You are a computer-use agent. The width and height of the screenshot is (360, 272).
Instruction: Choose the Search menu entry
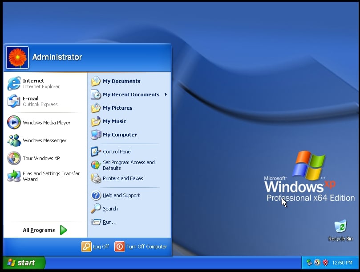[x=110, y=209]
